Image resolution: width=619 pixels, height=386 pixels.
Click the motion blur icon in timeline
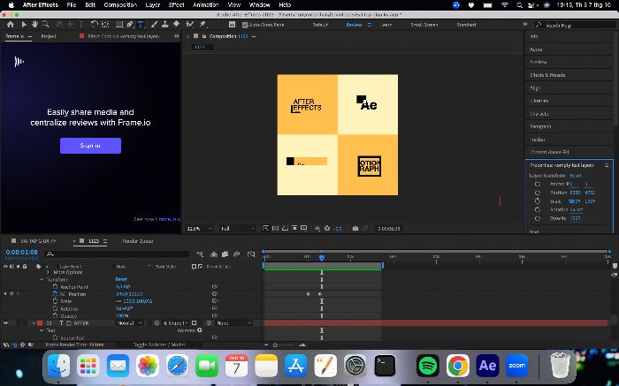click(236, 254)
